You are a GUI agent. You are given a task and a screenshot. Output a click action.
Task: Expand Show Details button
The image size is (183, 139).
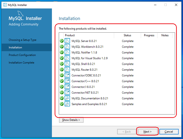point(71,120)
